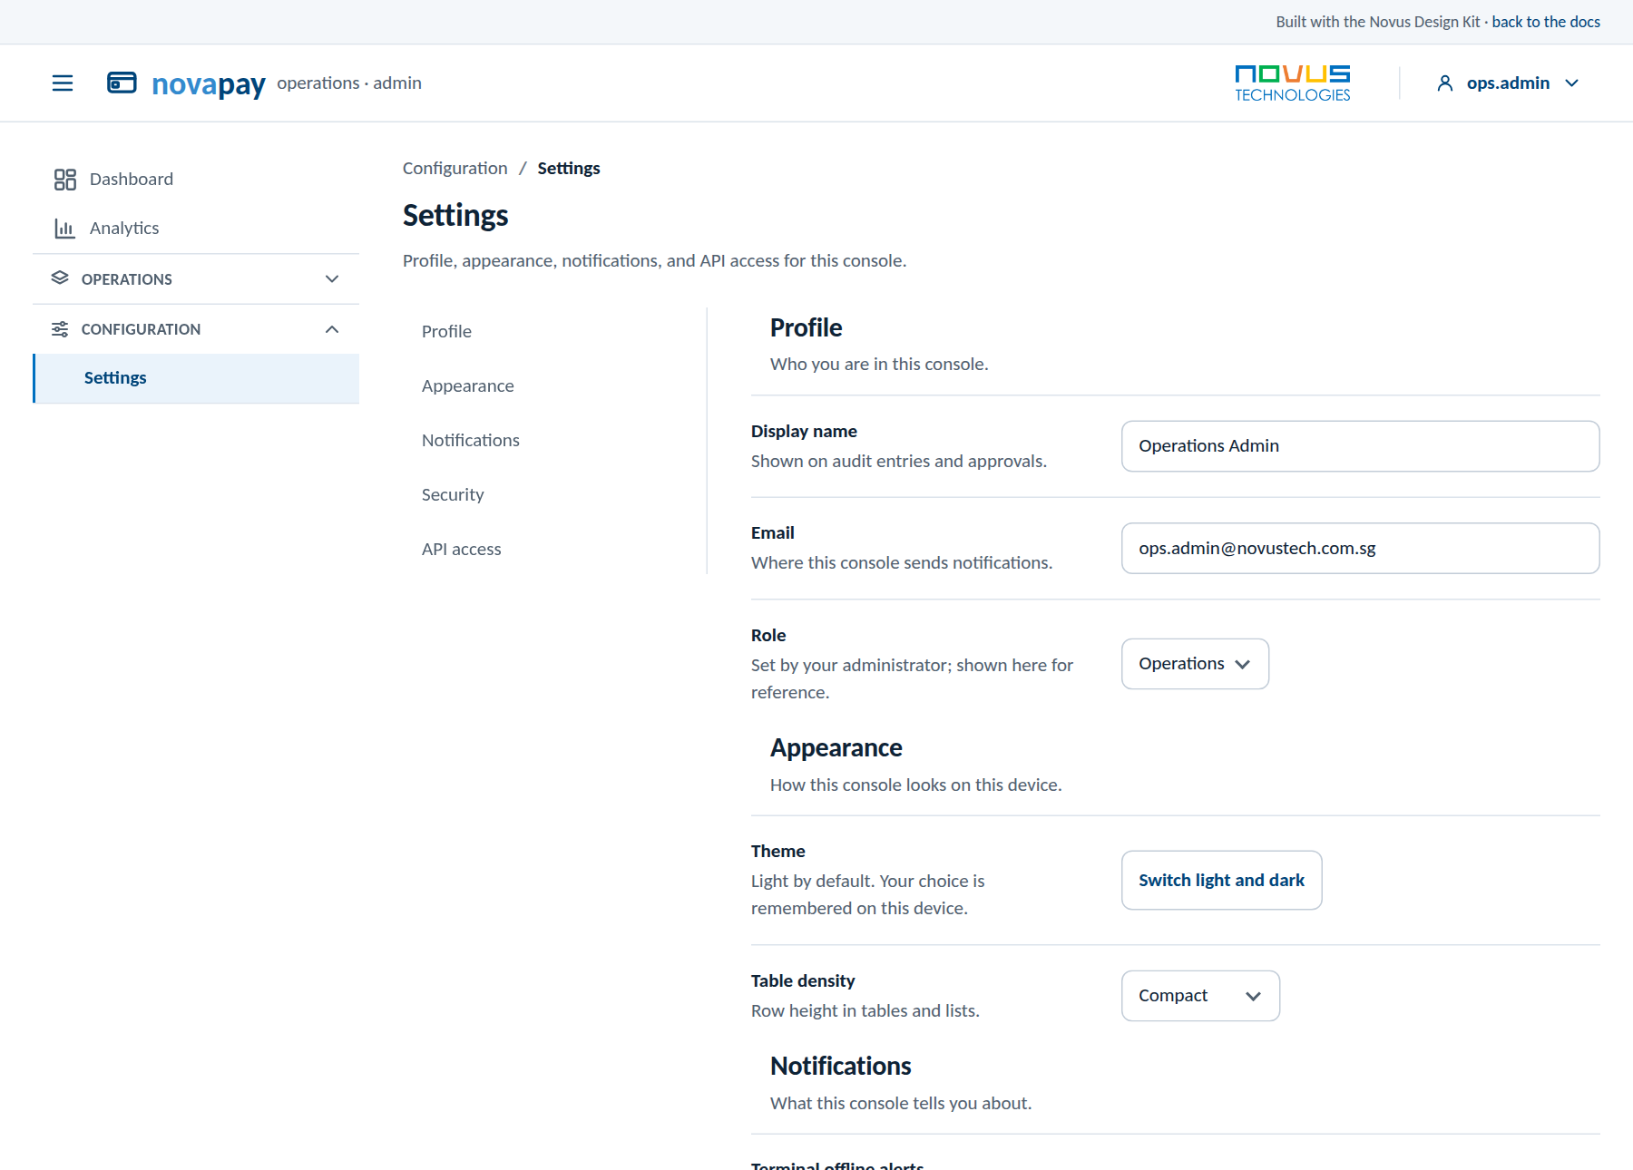
Task: Click into the Display name input field
Action: point(1360,446)
